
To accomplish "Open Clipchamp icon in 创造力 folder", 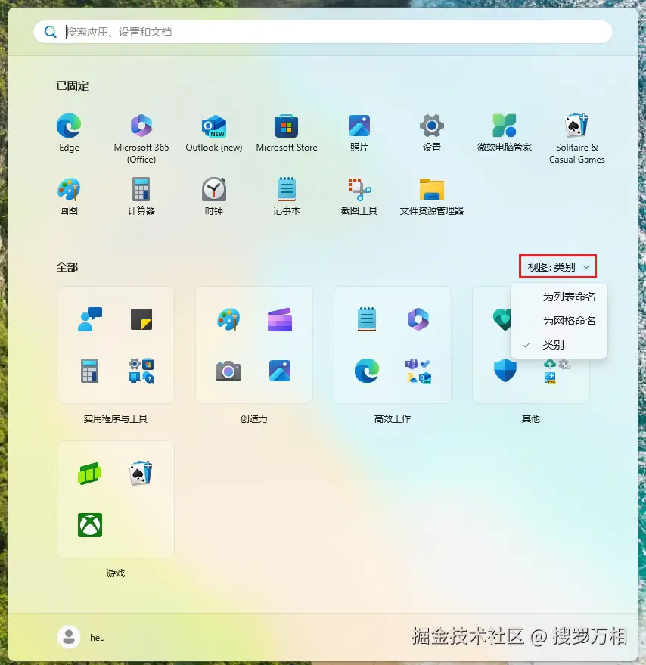I will click(x=280, y=319).
